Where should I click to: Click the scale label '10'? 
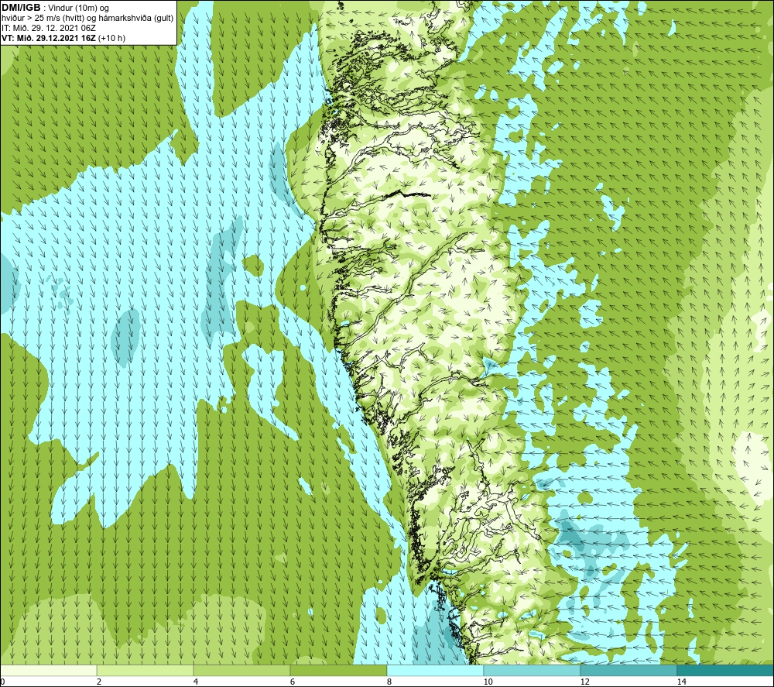pos(488,682)
